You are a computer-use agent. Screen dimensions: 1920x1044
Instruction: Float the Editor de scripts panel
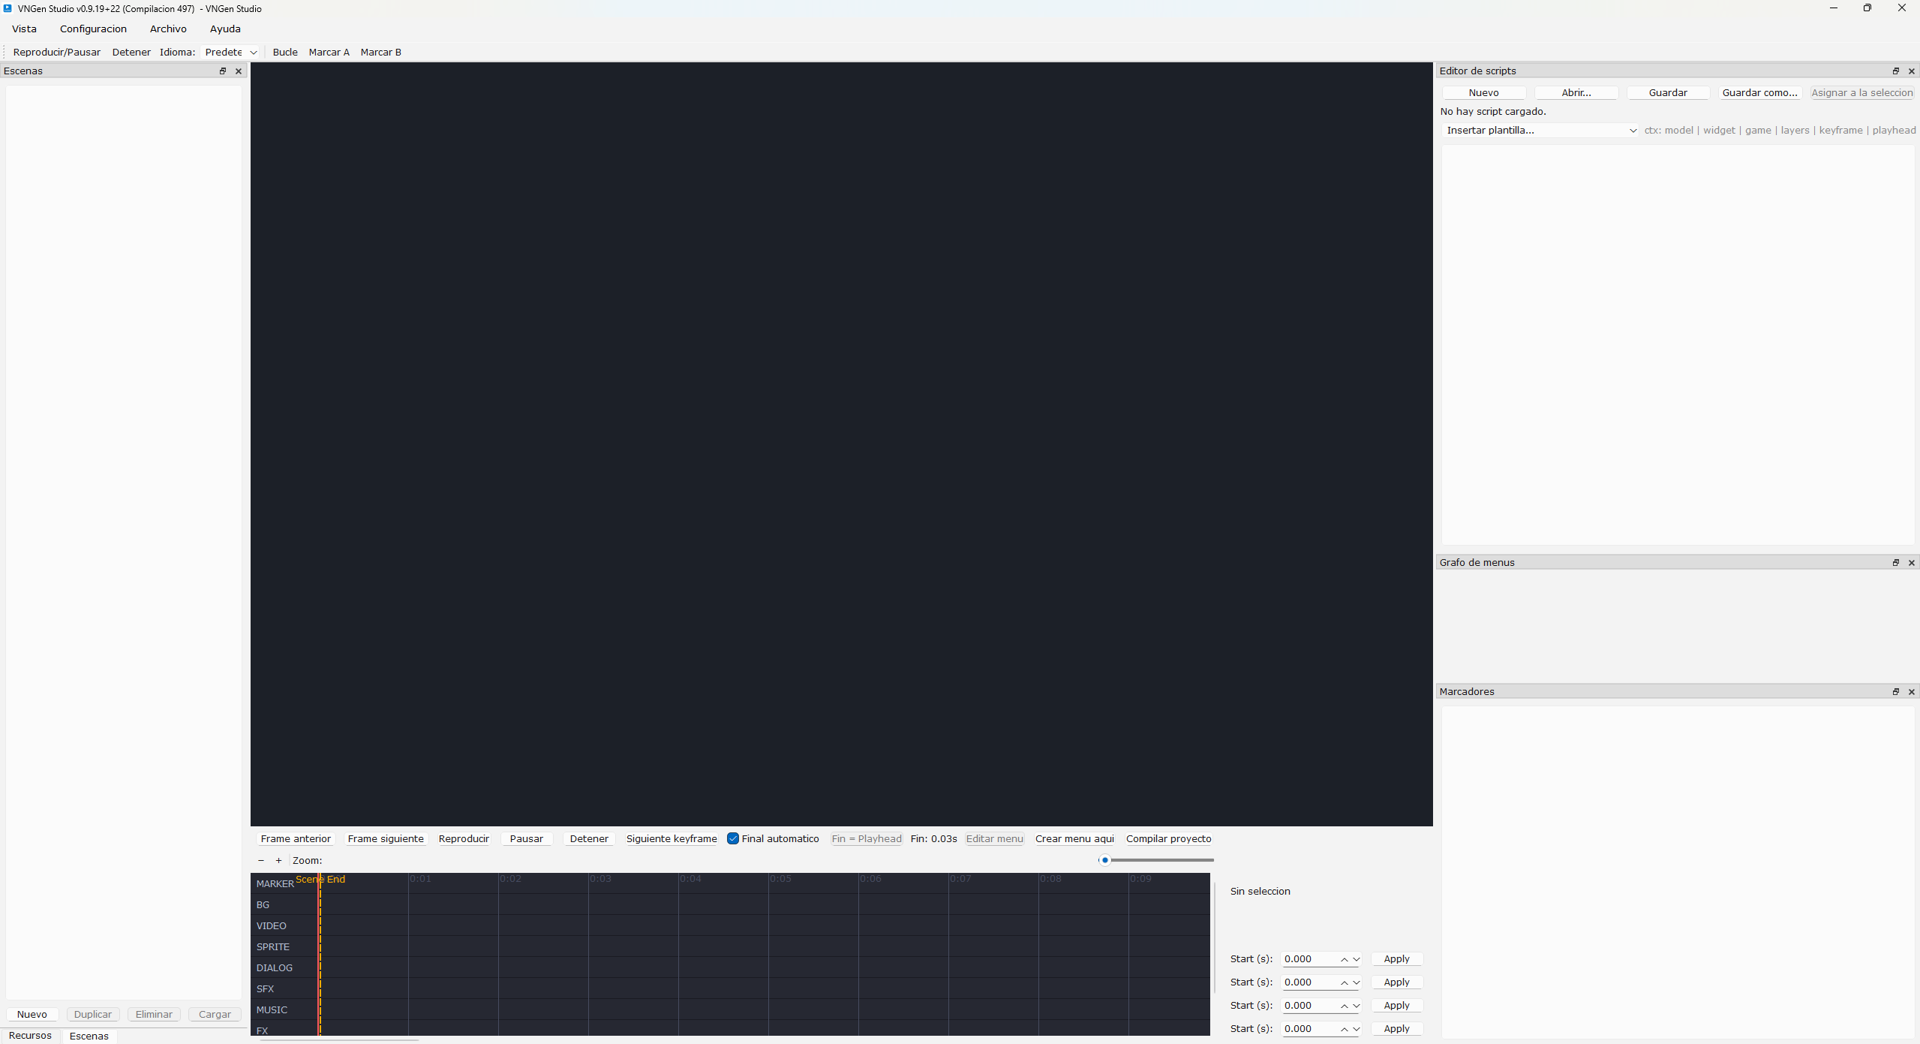[x=1895, y=71]
